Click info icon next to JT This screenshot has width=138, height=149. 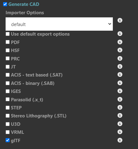tap(120, 67)
